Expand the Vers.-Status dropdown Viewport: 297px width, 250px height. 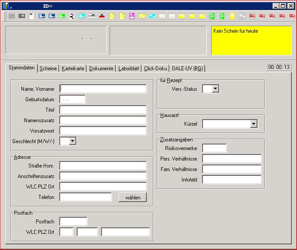pos(215,89)
